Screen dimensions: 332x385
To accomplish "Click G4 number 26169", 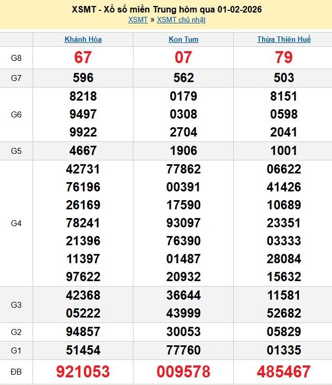I will (83, 205).
